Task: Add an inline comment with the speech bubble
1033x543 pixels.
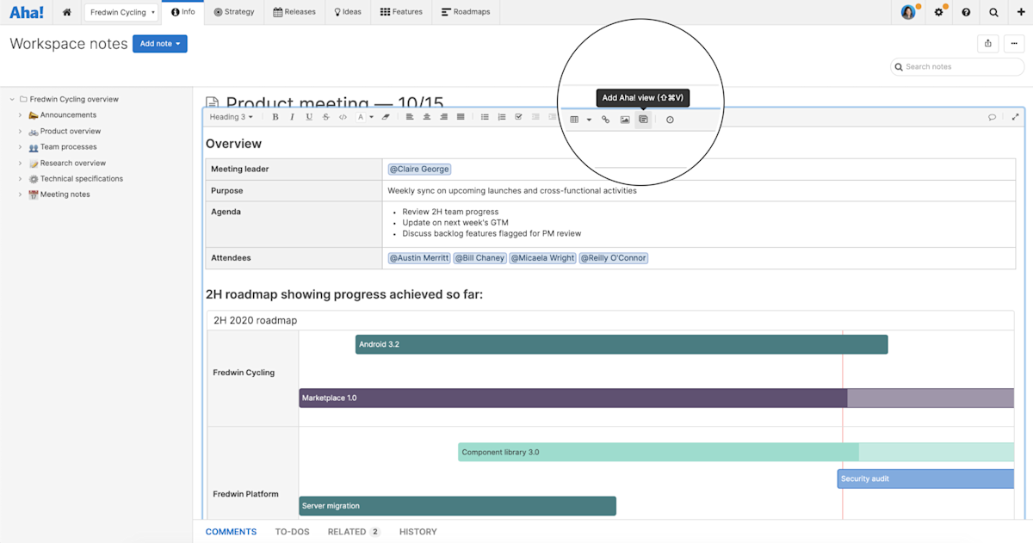Action: (x=992, y=117)
